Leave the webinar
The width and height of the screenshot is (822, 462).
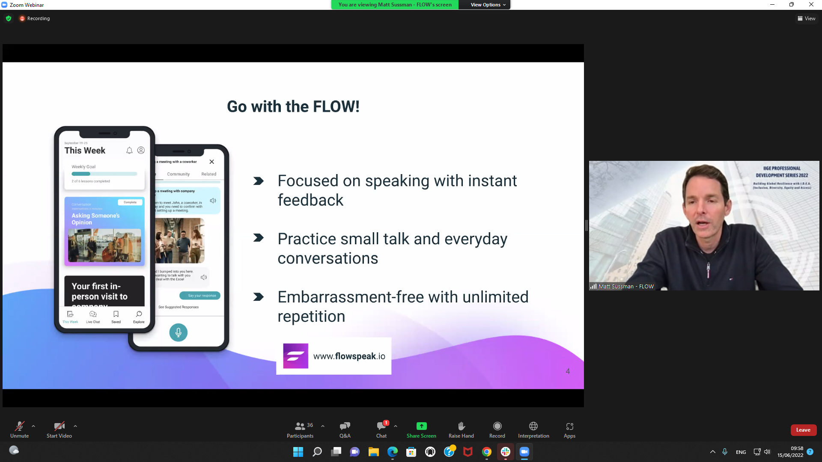point(803,430)
